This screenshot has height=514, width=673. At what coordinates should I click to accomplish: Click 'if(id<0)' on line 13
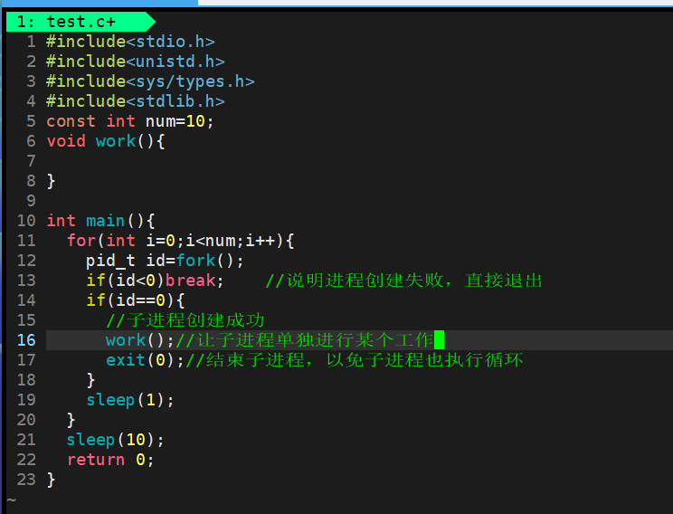[126, 281]
